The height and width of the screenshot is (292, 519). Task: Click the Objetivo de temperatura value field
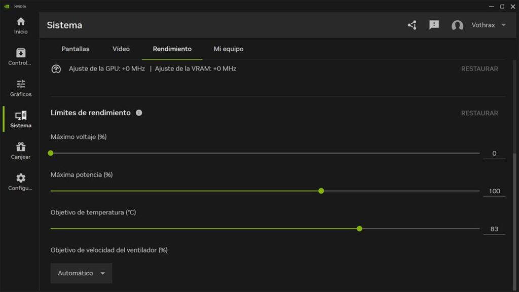[x=494, y=229]
